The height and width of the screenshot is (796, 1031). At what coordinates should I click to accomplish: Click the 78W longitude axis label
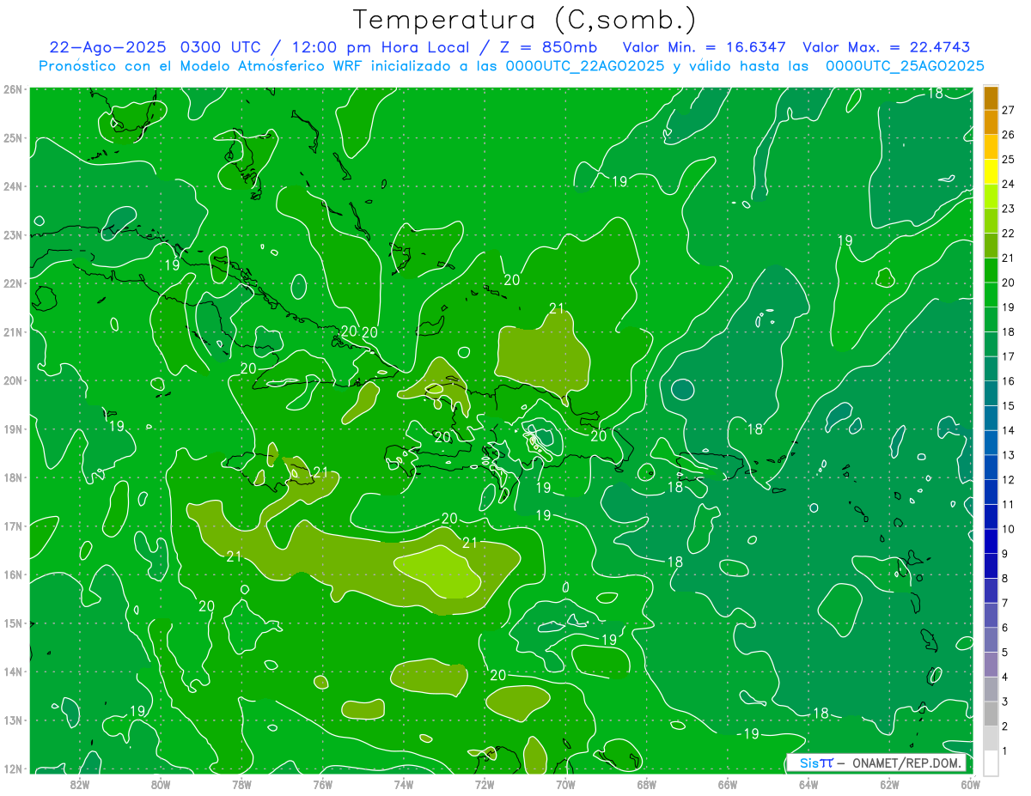tap(241, 784)
